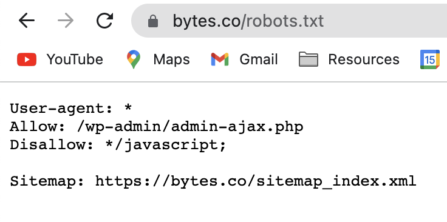The image size is (447, 222).
Task: Open the Resources folder label
Action: click(x=363, y=59)
